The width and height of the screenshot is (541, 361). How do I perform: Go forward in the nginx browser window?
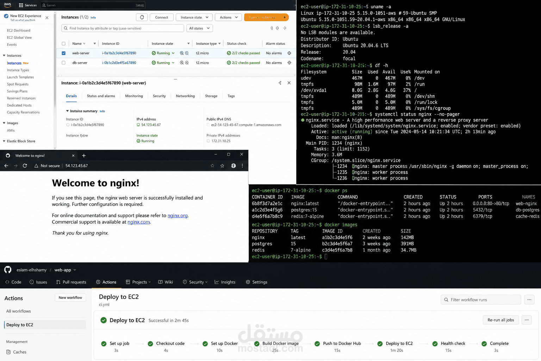15,166
